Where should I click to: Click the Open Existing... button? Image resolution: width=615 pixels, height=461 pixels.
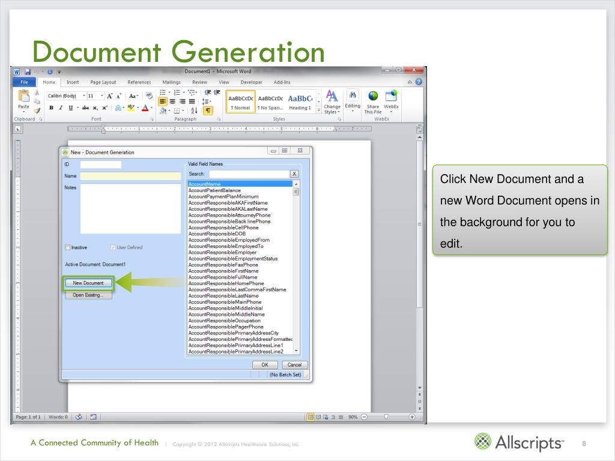(88, 295)
